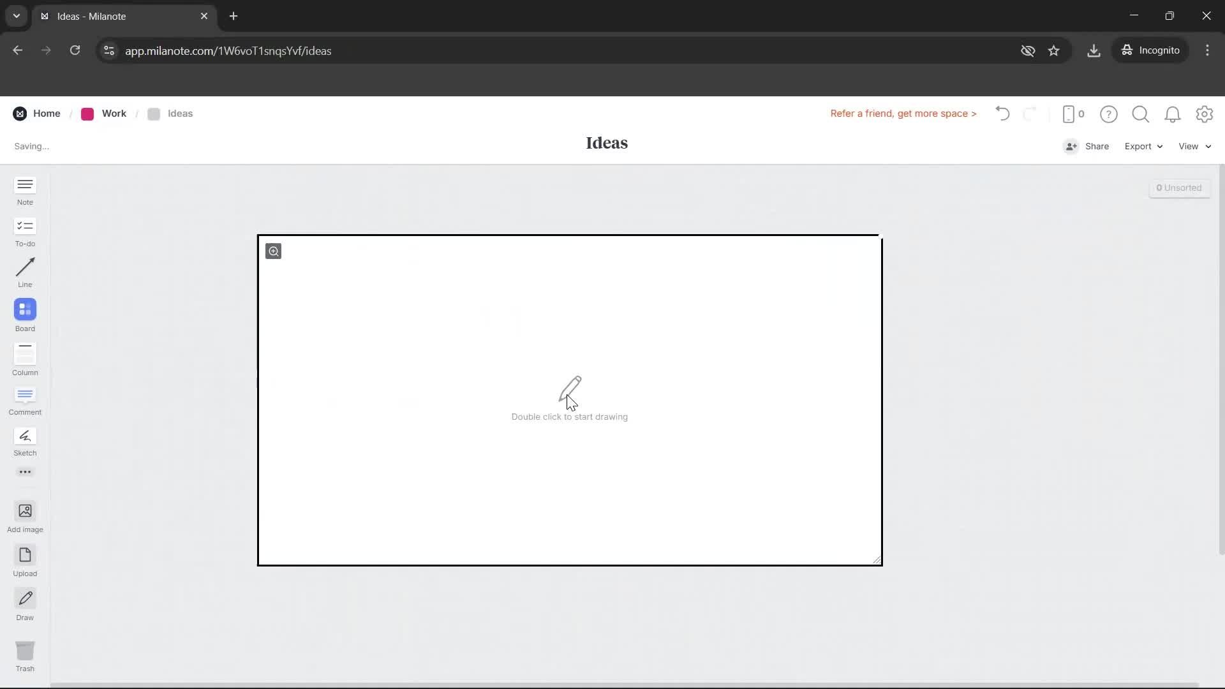Click the undo arrow

(x=1002, y=114)
